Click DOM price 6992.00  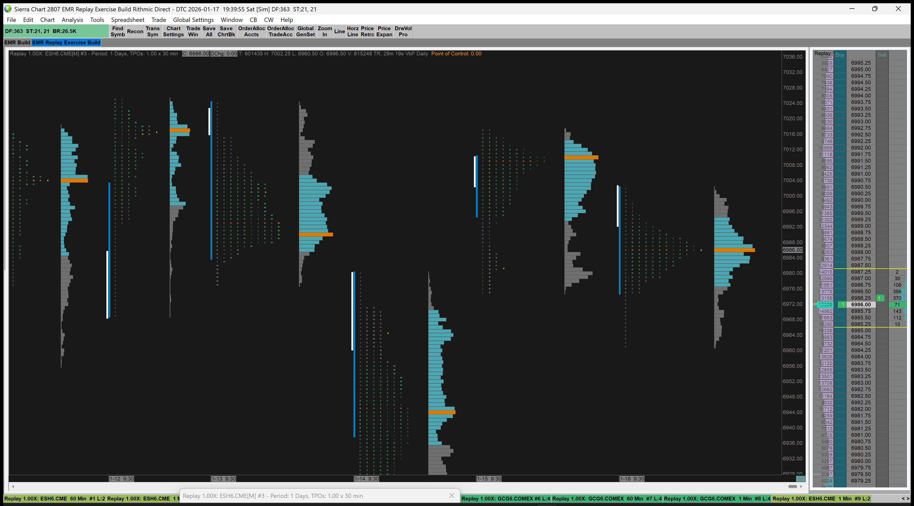click(861, 148)
